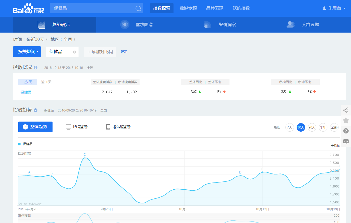
Task: Click the 舆情洞察 signal icon
Action: coord(207,25)
